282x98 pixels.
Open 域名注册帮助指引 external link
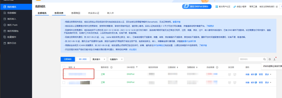tap(268, 7)
